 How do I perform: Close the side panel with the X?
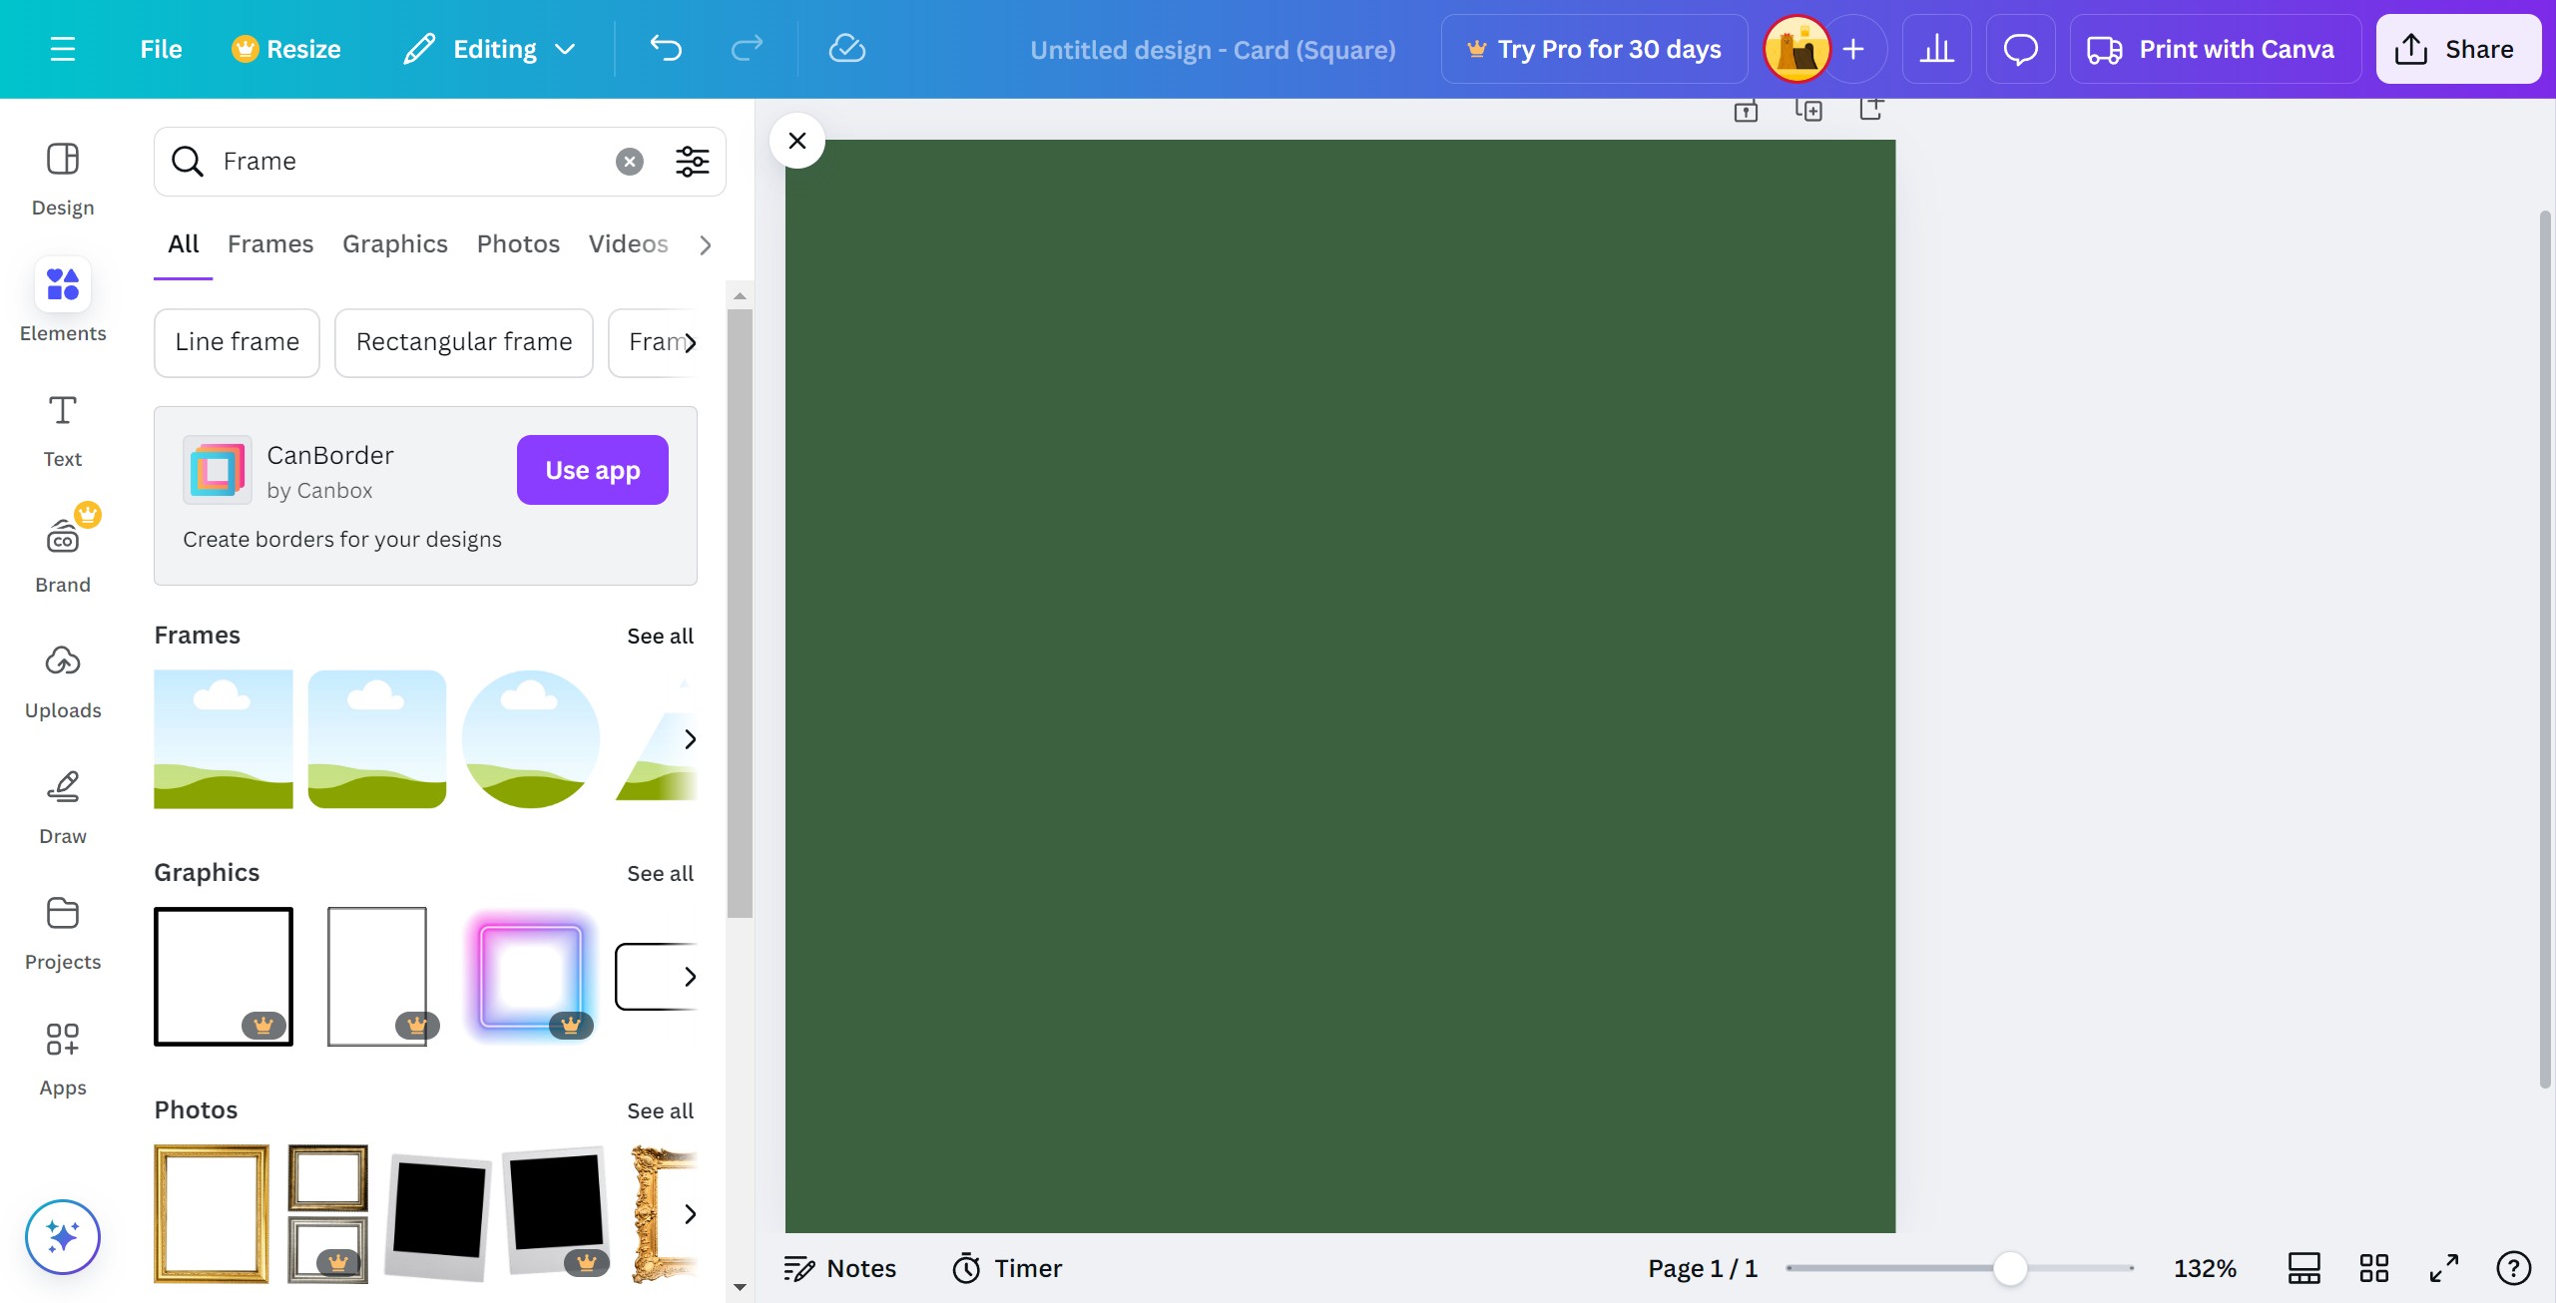[x=797, y=141]
